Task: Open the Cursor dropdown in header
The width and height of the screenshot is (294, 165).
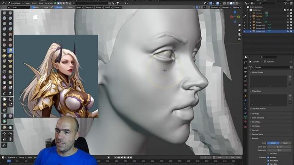Action: click(118, 7)
